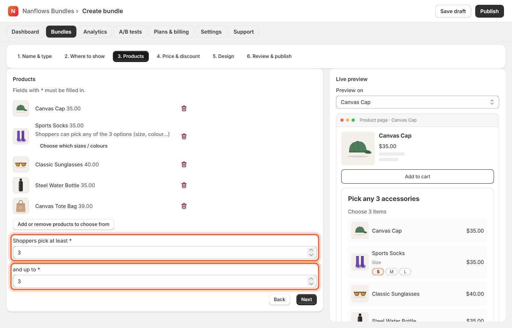Decrease the and up to value
The image size is (512, 328).
[x=311, y=284]
